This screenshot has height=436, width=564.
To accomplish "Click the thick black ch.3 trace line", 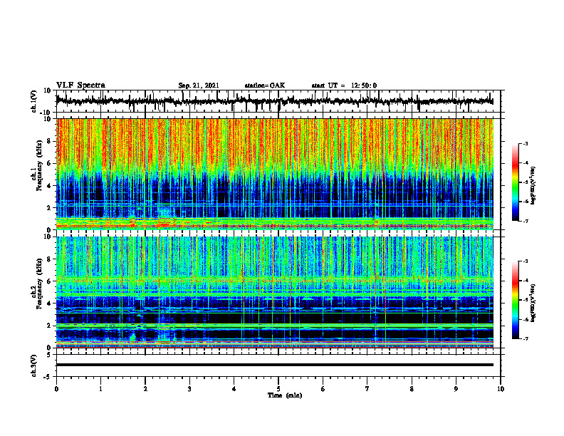I will click(275, 365).
